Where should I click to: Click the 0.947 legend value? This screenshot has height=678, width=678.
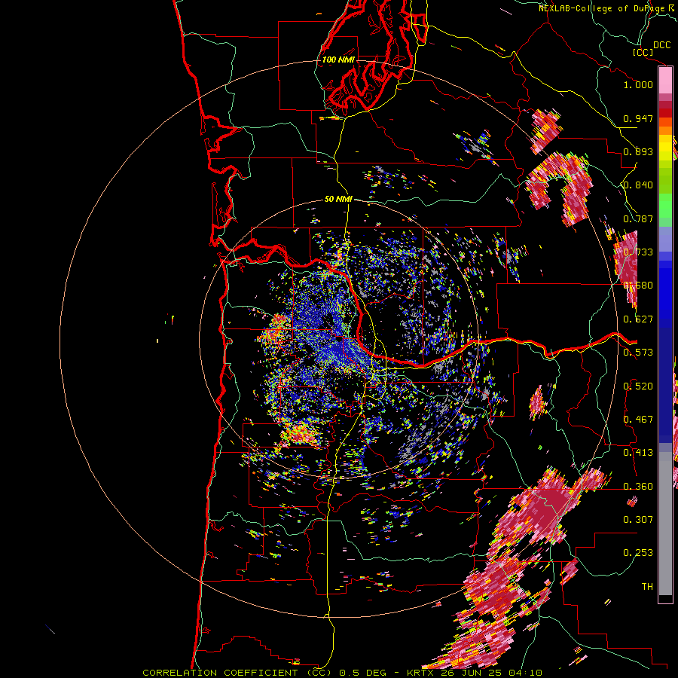point(638,118)
